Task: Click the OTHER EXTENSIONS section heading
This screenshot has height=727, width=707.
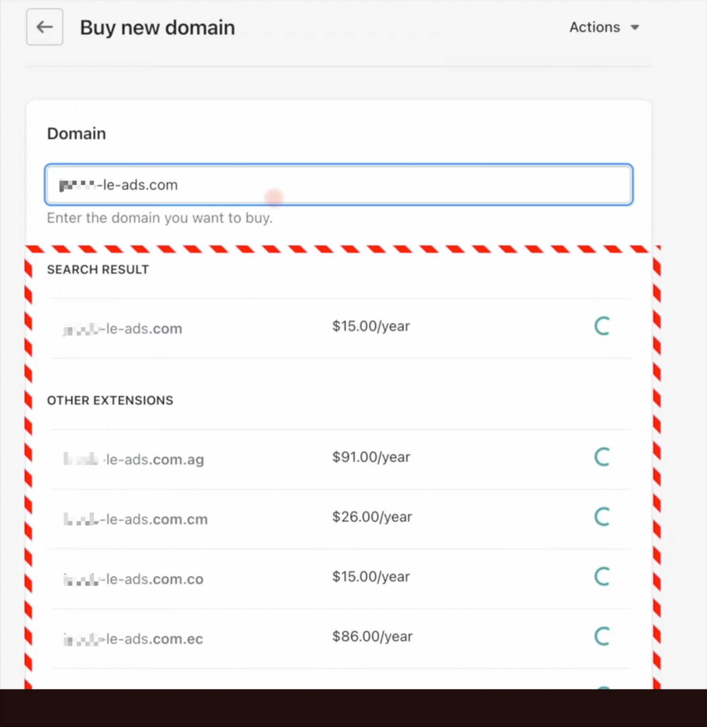Action: click(110, 400)
